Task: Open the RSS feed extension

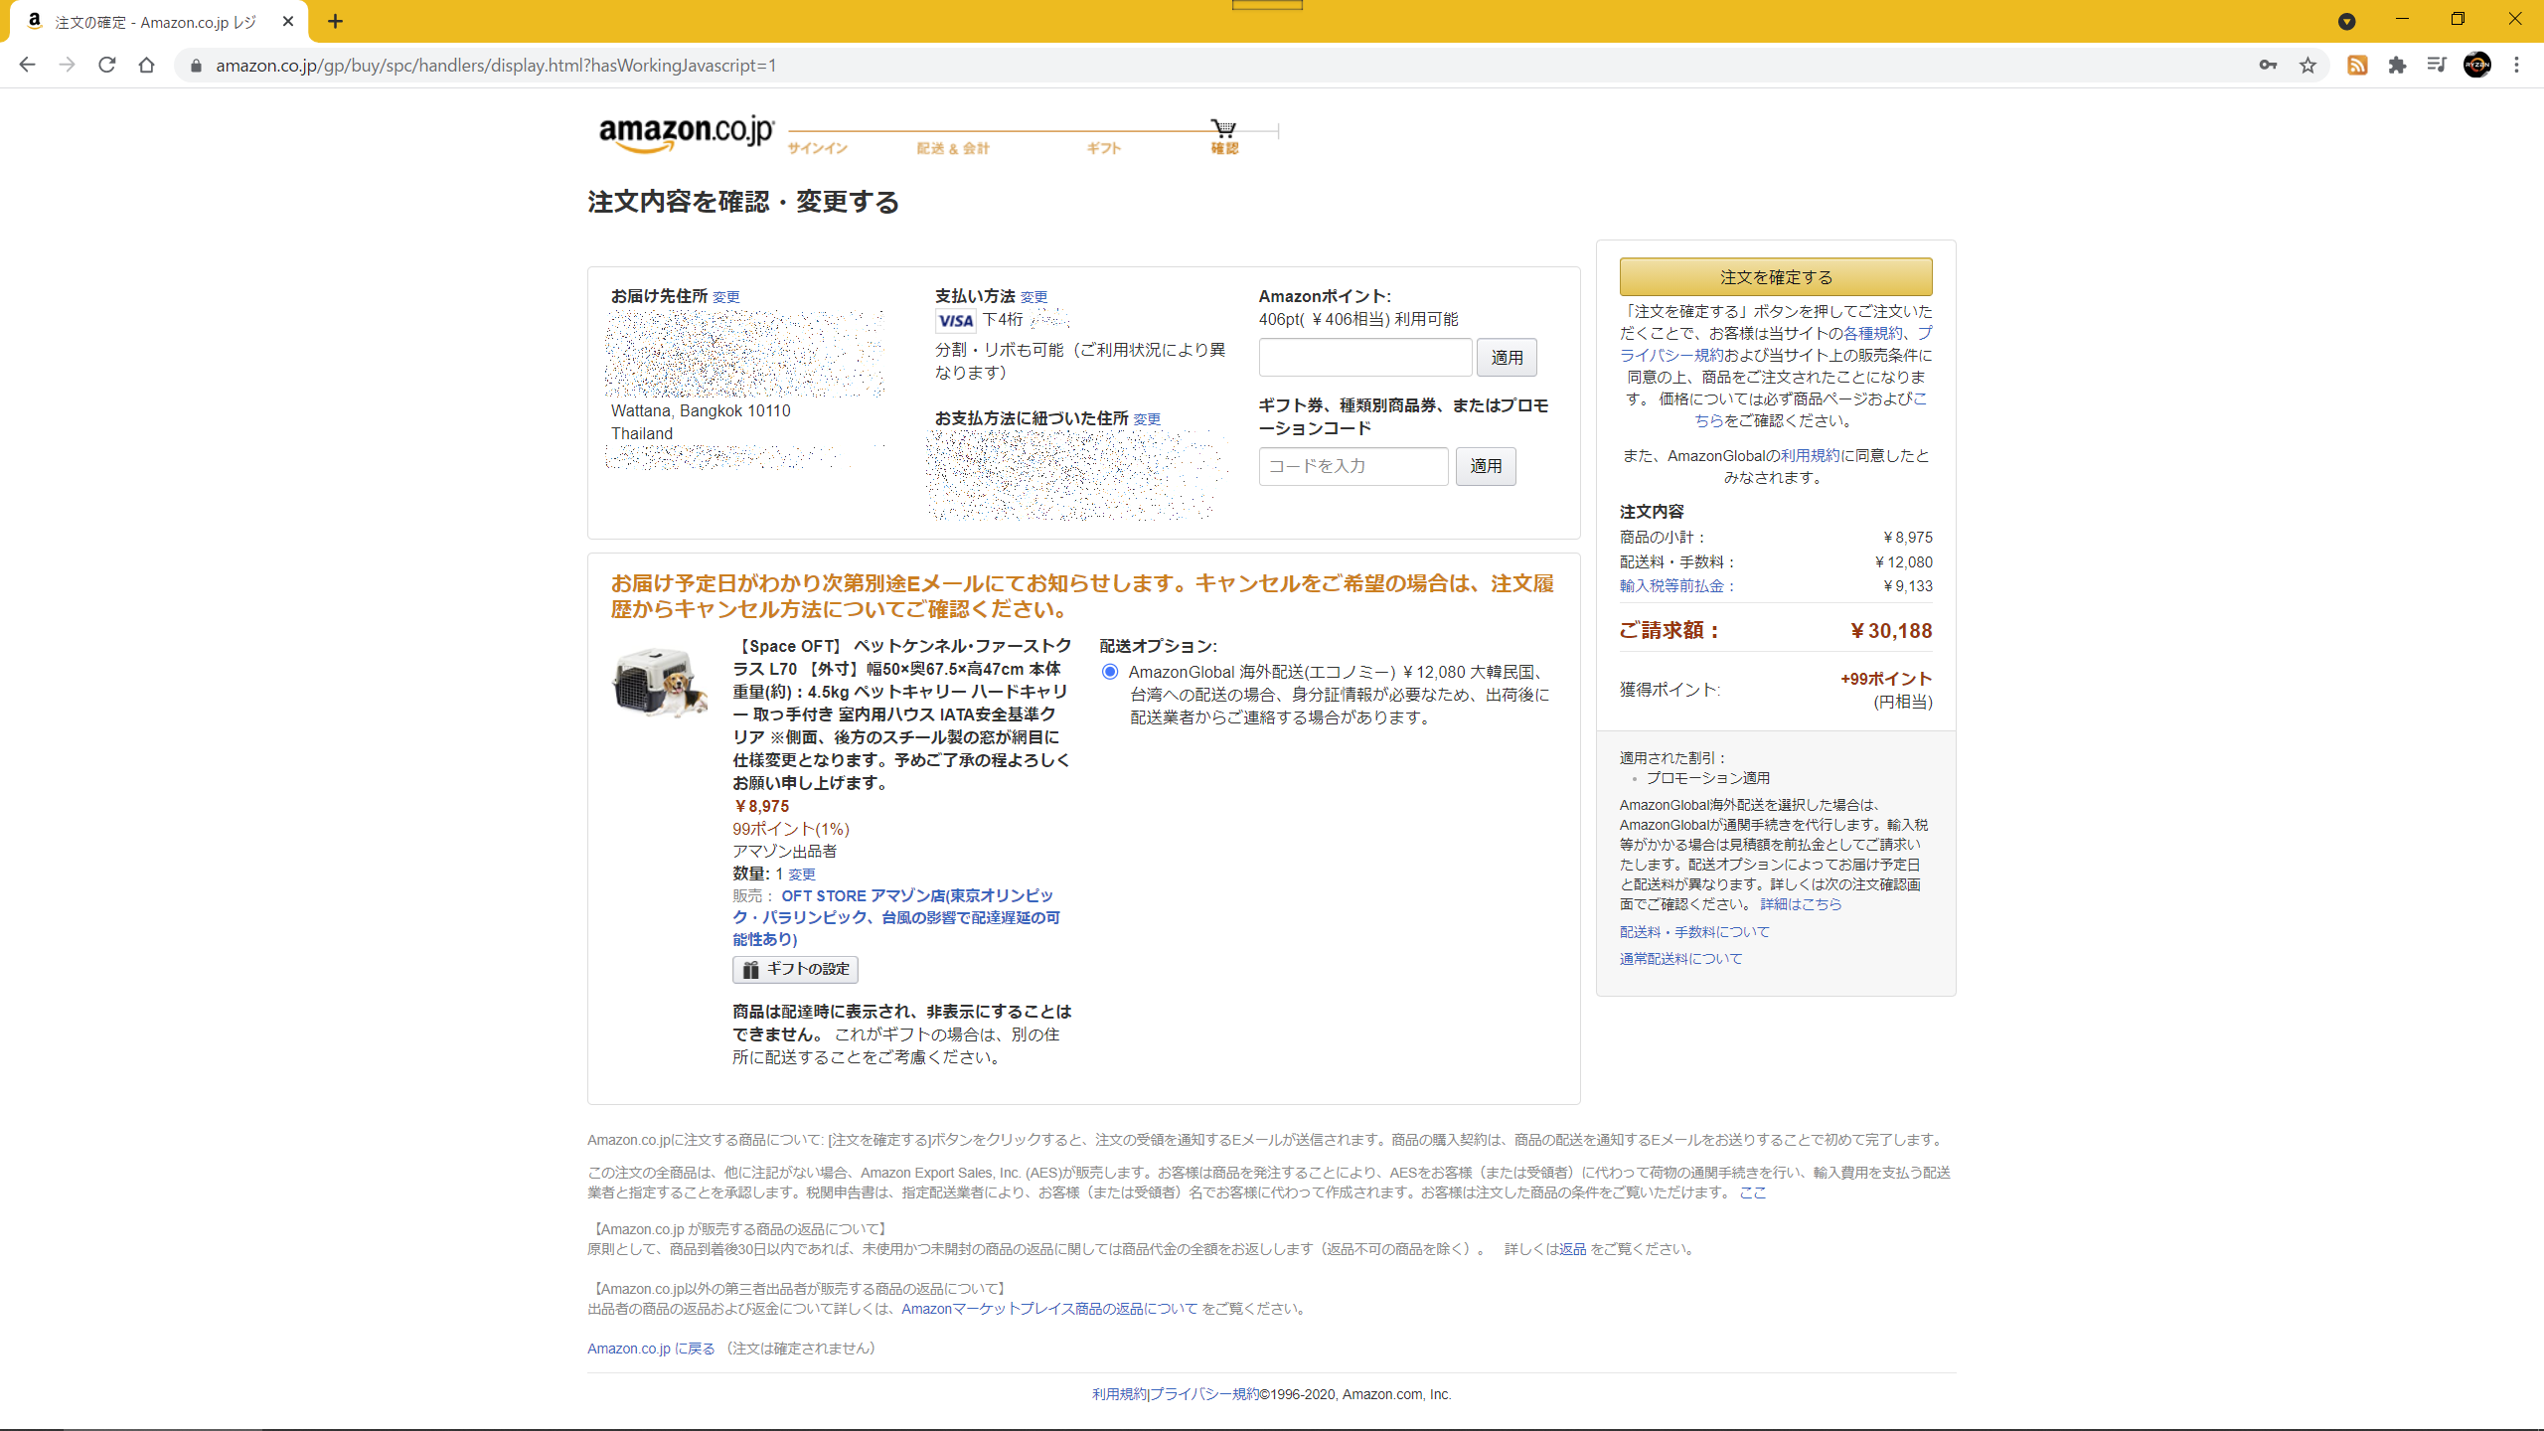Action: click(x=2357, y=65)
